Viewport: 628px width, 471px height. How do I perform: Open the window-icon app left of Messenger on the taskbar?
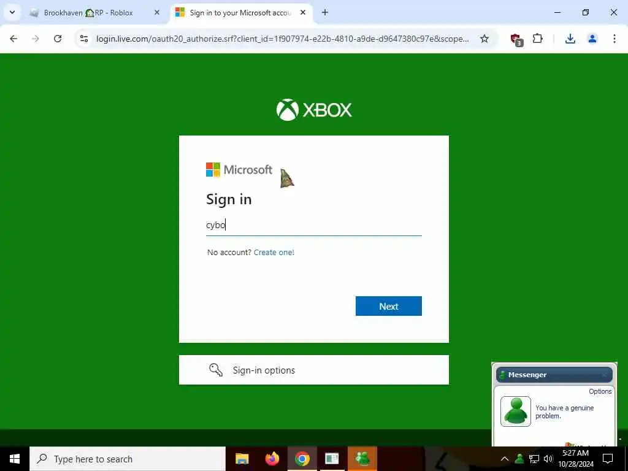(x=332, y=459)
